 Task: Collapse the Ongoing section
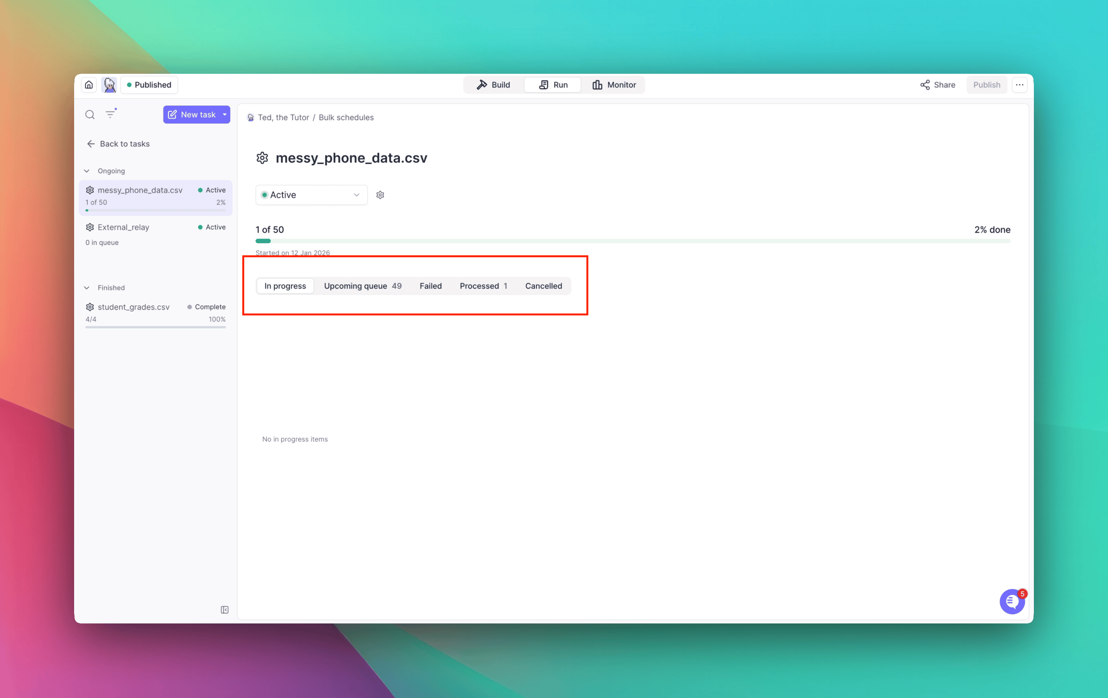87,171
